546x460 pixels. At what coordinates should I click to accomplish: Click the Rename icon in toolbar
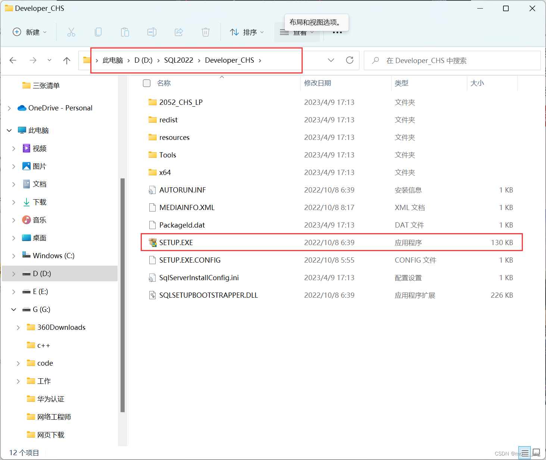pos(152,32)
